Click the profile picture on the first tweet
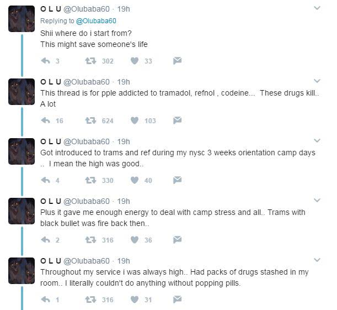Viewport: 337px width, 310px height. click(x=22, y=19)
